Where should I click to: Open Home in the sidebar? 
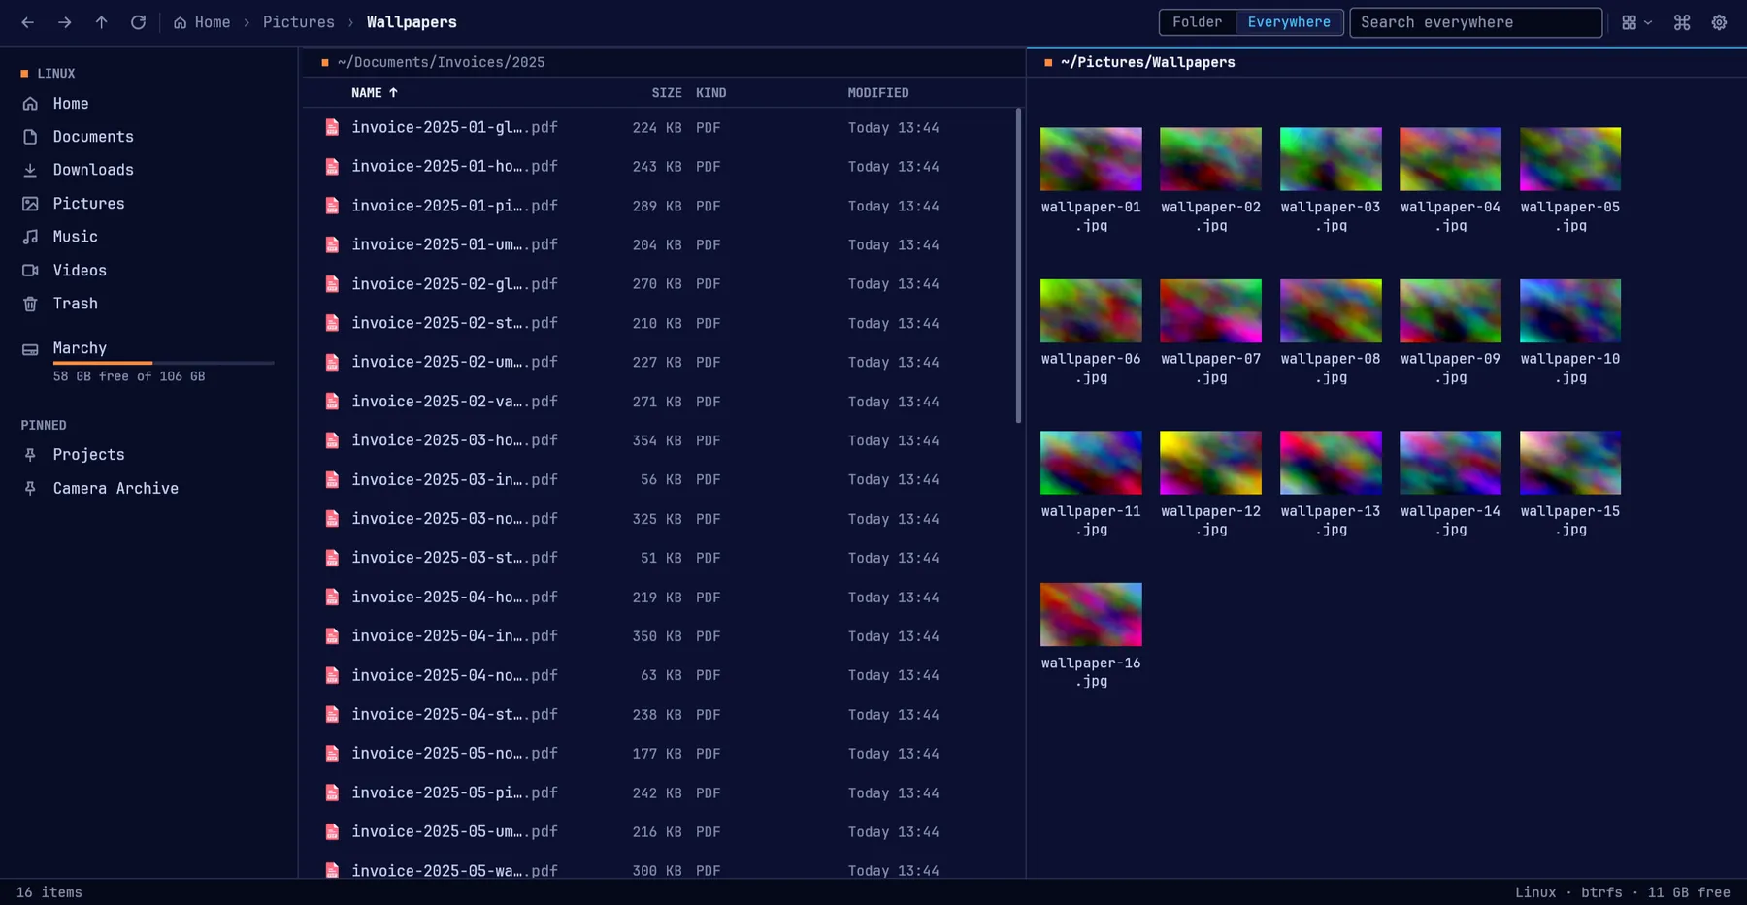149,104
